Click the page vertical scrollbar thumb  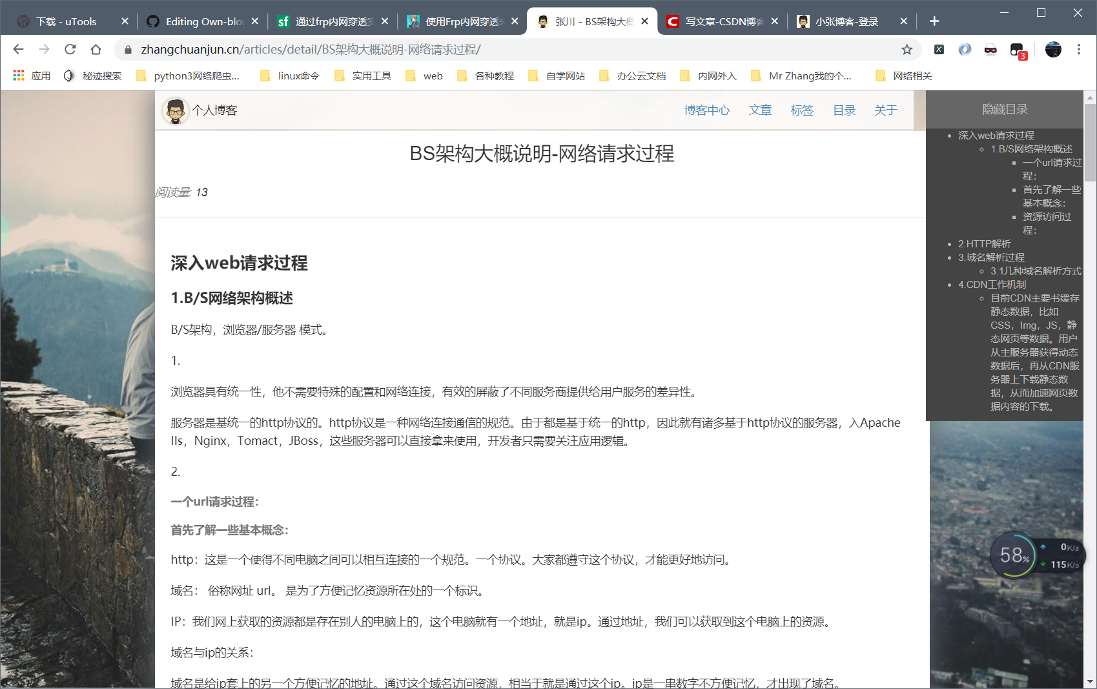click(x=1090, y=143)
